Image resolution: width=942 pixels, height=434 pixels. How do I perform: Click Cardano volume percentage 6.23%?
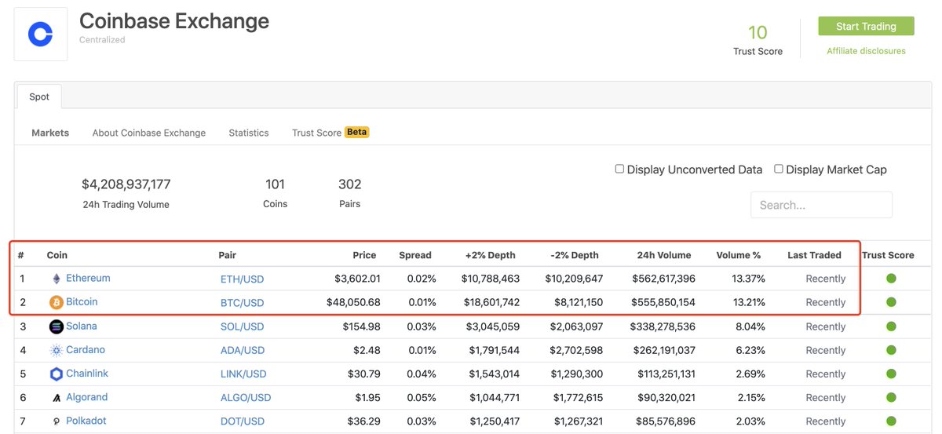pyautogui.click(x=750, y=350)
